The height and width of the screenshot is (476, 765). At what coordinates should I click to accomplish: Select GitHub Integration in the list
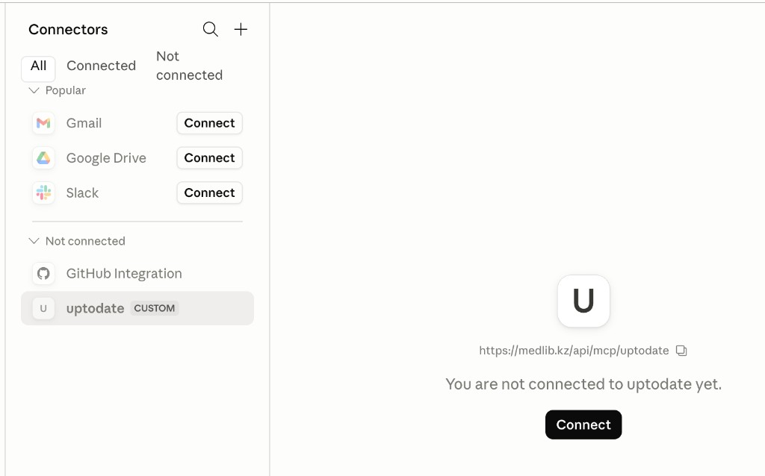(x=137, y=273)
